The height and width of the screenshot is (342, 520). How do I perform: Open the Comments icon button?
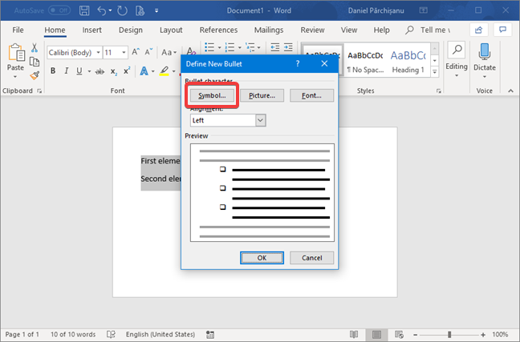(503, 30)
